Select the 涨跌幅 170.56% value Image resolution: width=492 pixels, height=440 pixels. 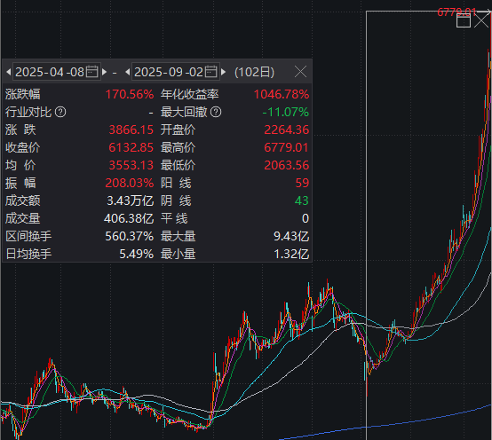tap(130, 94)
